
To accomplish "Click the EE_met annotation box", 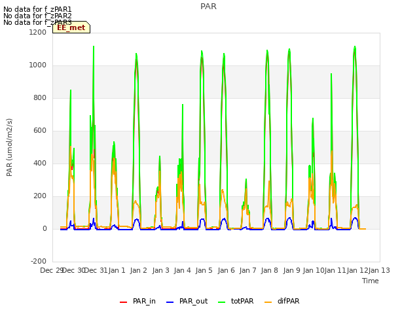I will coord(71,27).
